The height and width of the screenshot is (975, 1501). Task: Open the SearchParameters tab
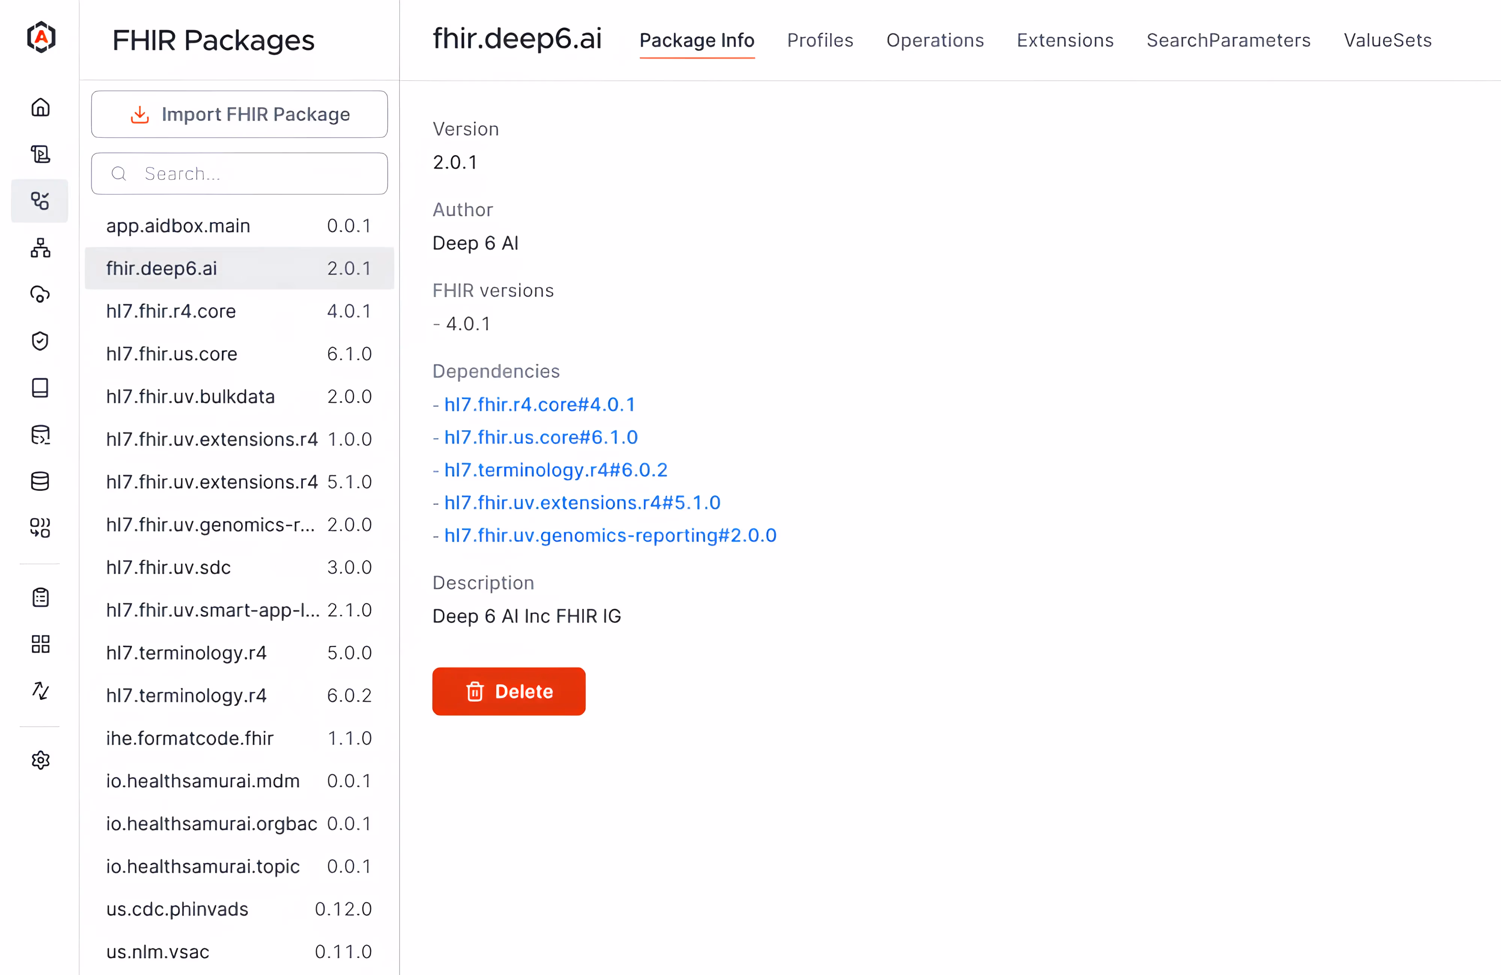click(1228, 40)
